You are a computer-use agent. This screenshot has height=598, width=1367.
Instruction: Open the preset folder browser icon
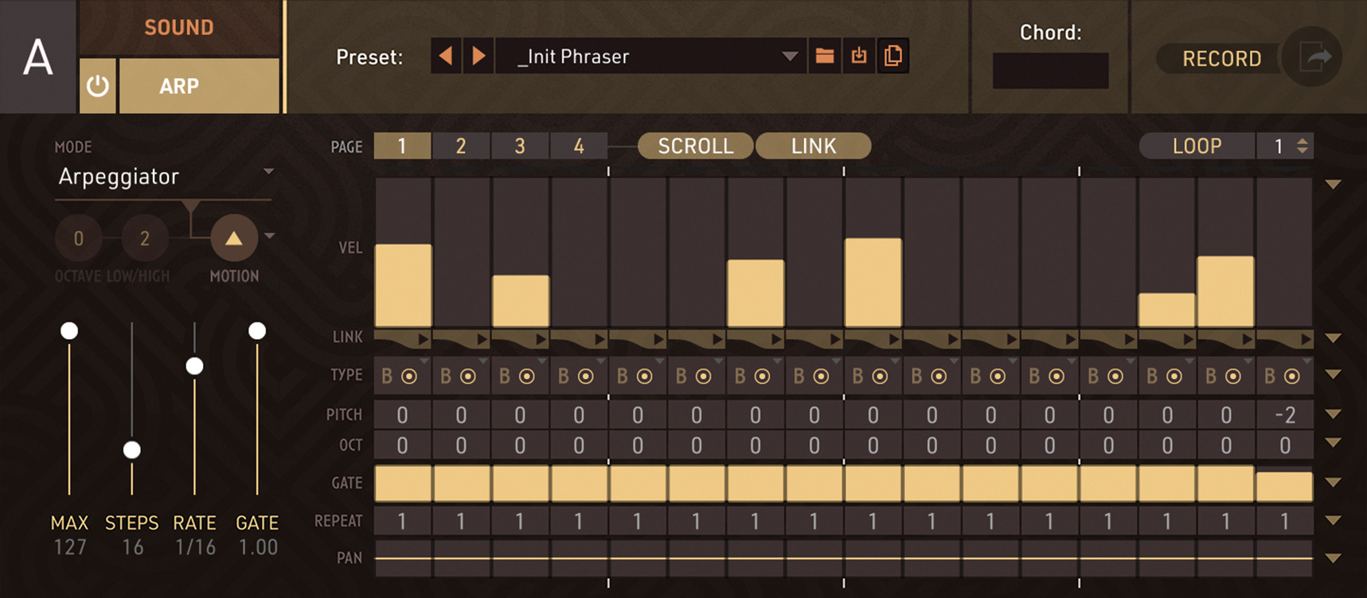click(x=825, y=56)
